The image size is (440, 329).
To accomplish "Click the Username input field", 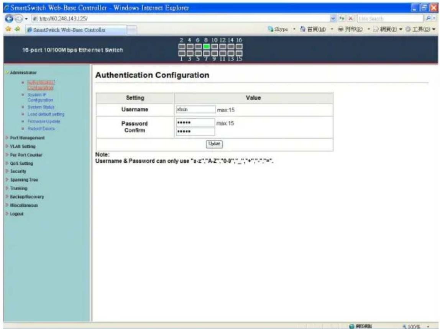I will coord(195,110).
